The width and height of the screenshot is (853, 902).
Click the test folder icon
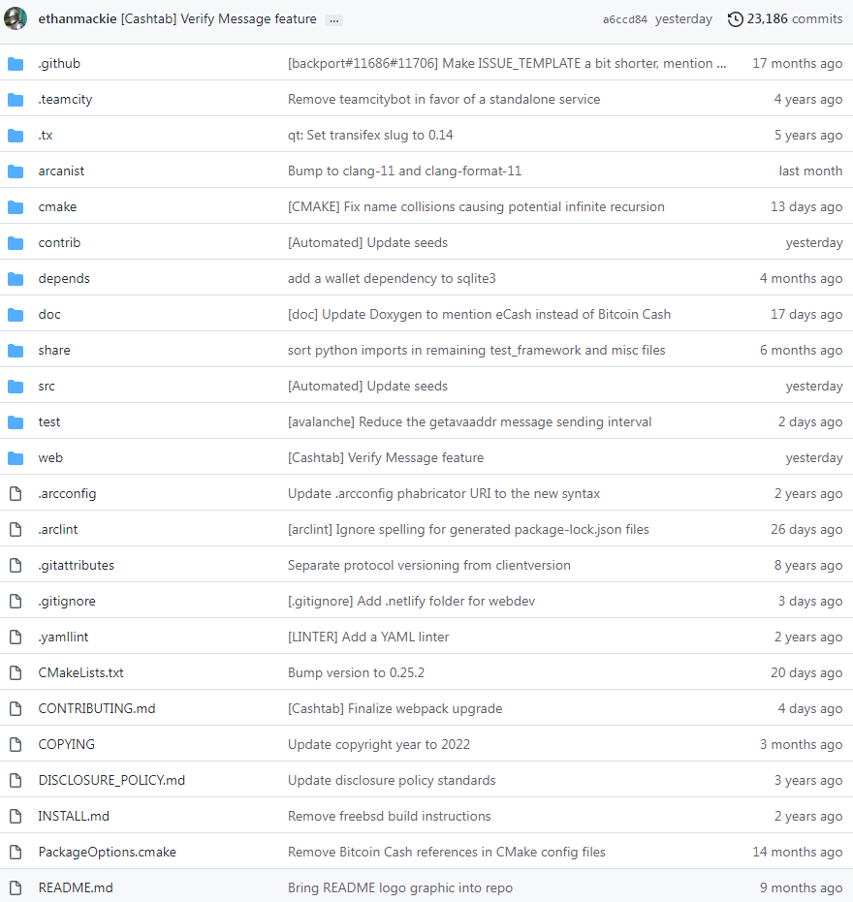16,422
